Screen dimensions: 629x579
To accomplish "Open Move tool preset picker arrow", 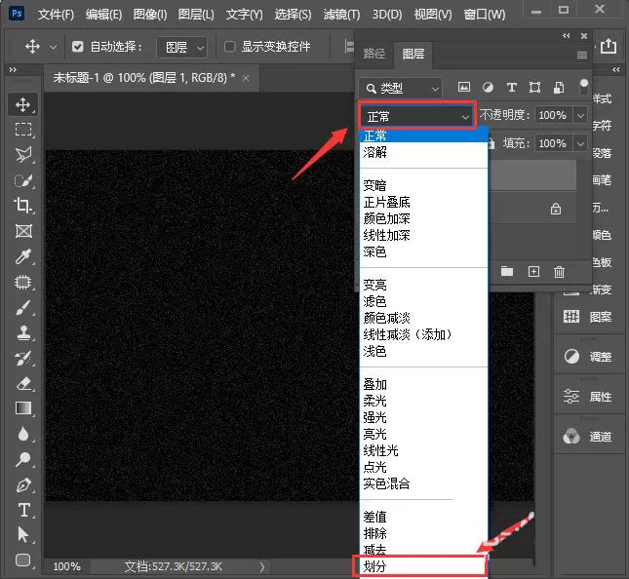I will (53, 48).
